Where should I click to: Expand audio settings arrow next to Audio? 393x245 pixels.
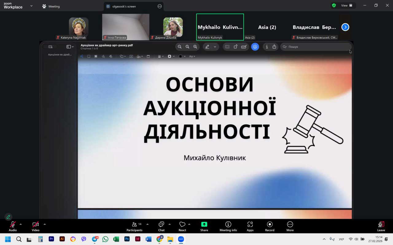(21, 224)
